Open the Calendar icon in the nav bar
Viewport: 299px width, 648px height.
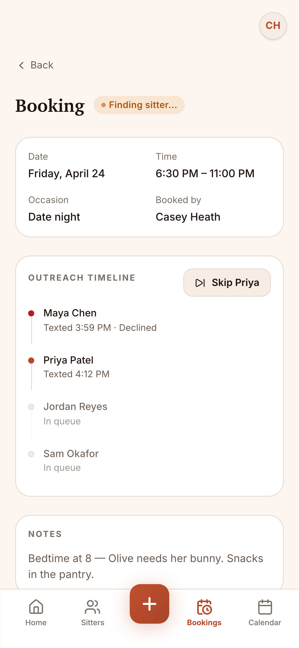click(265, 607)
